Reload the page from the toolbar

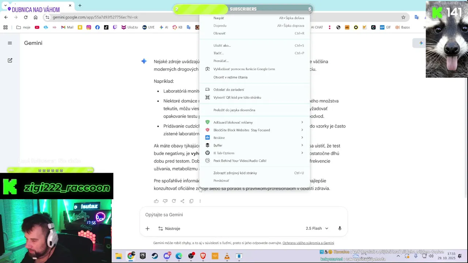[x=26, y=17]
